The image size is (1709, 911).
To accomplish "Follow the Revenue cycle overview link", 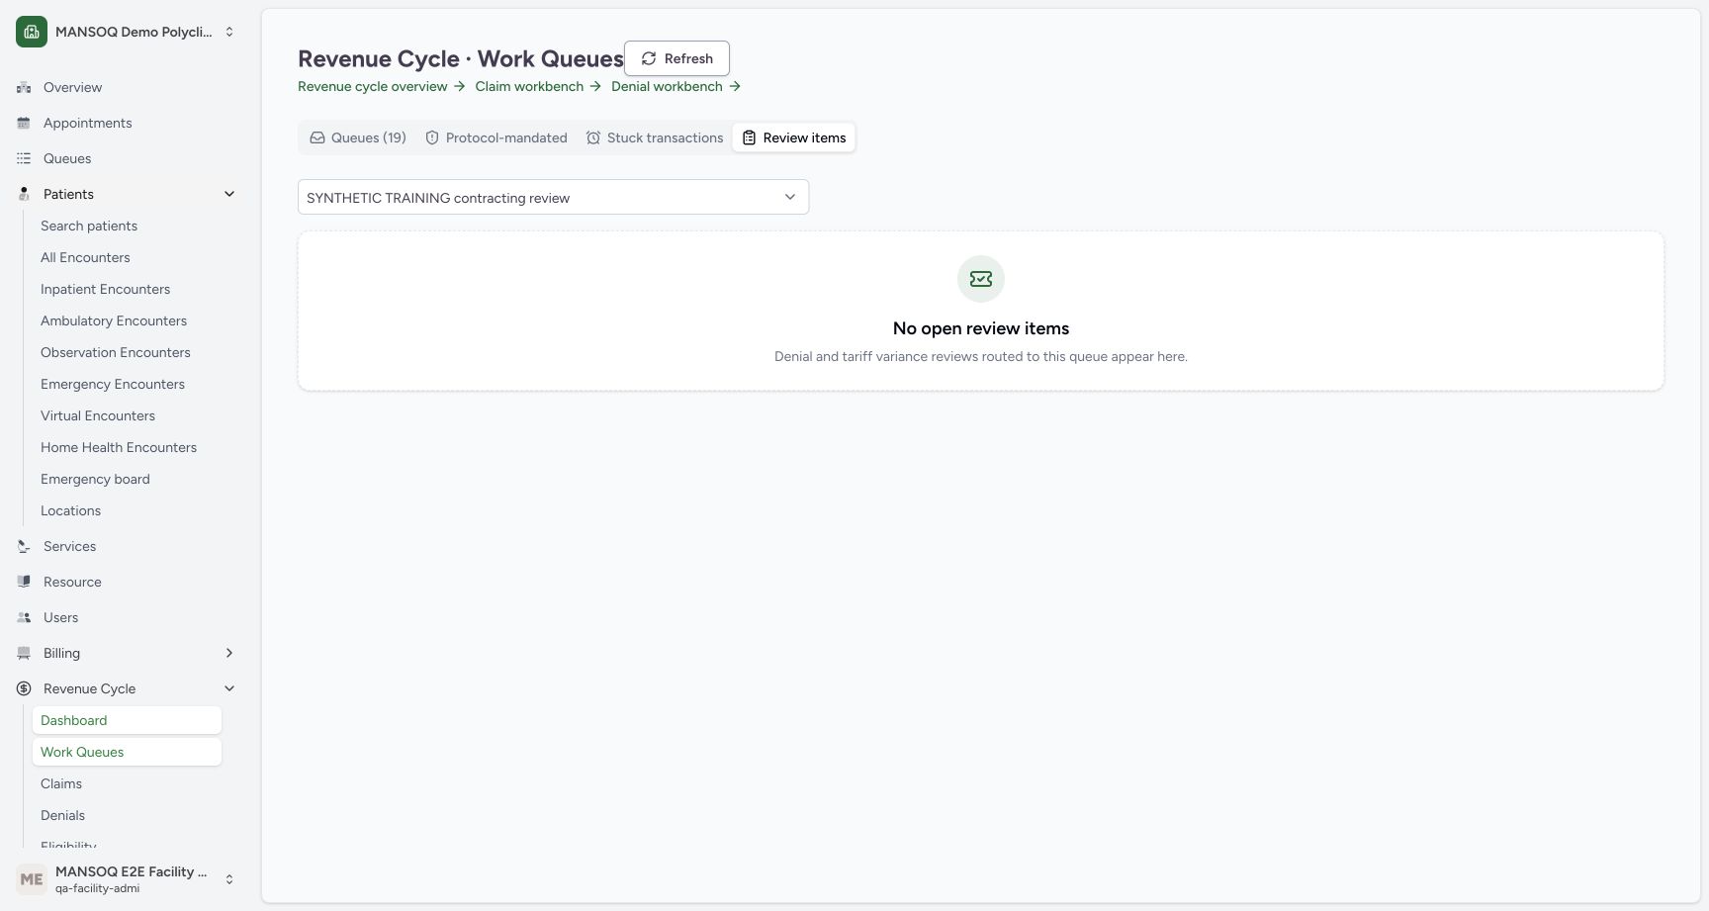I will coord(381,86).
